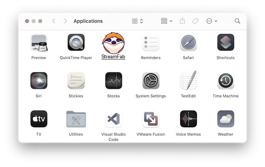Go back with the left chevron
The width and height of the screenshot is (265, 167).
(x=54, y=21)
